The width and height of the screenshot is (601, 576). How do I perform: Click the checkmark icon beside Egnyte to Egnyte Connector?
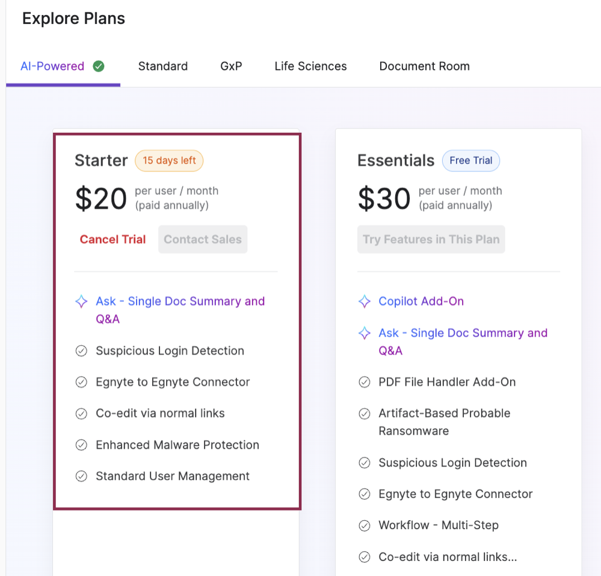pos(81,382)
